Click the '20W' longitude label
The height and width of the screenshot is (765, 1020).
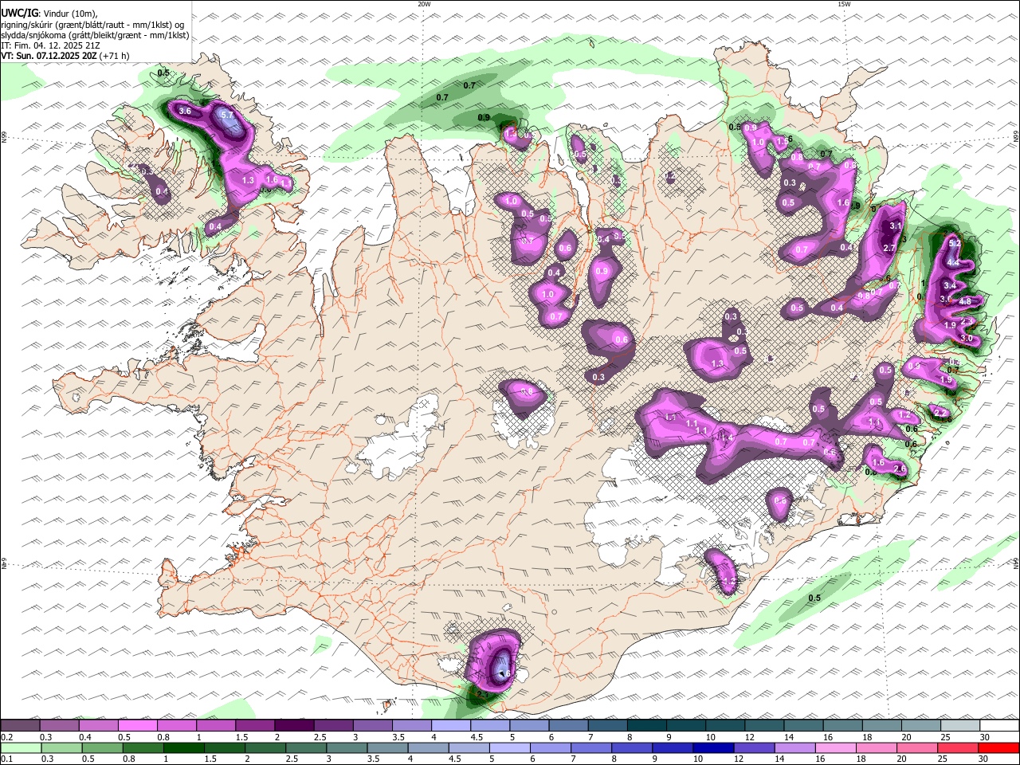pos(424,4)
